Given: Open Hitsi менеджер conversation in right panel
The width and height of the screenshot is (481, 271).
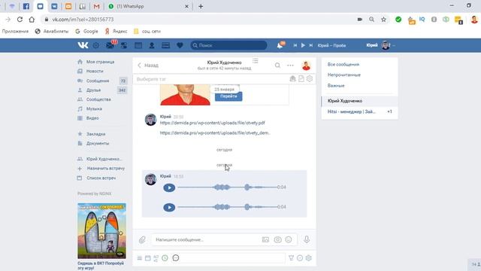Looking at the screenshot, I should (x=359, y=111).
